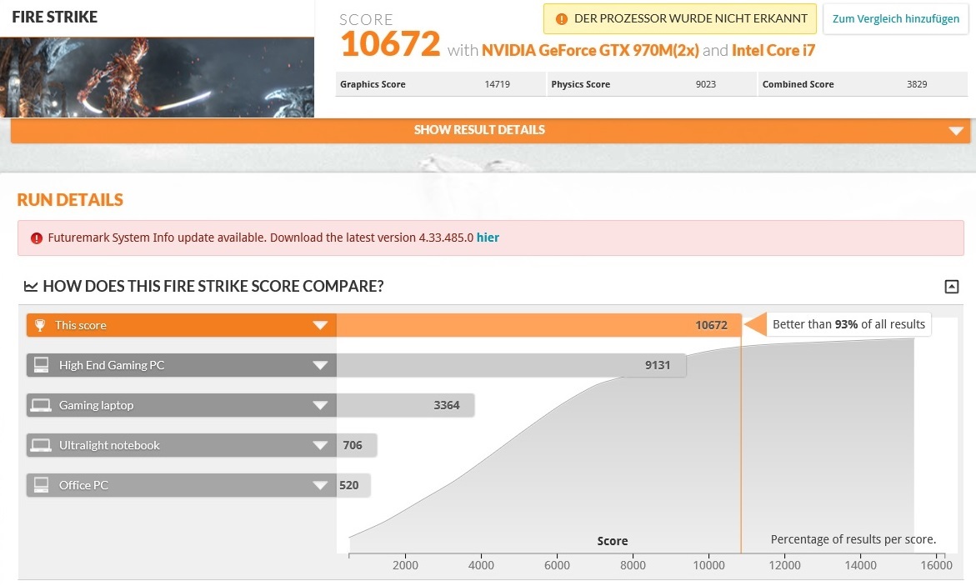Screen dimensions: 976x586
Task: Collapse the score comparison section
Action: pyautogui.click(x=951, y=287)
